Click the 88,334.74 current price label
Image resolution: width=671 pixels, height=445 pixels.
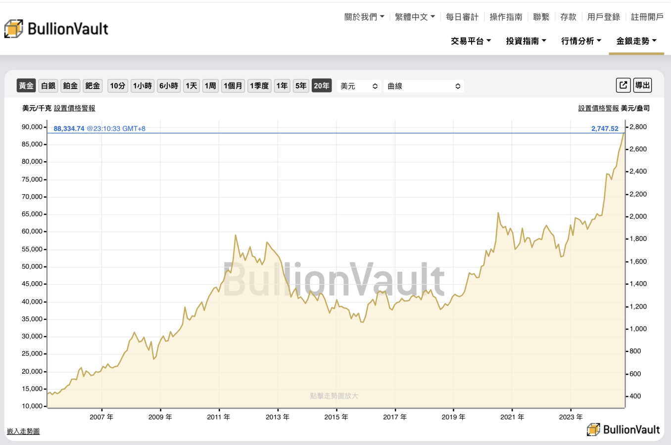69,129
